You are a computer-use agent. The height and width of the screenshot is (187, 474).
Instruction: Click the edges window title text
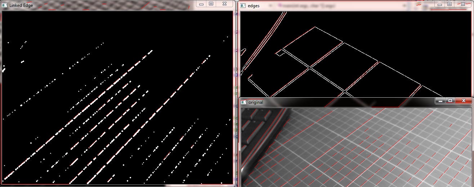[x=254, y=6]
